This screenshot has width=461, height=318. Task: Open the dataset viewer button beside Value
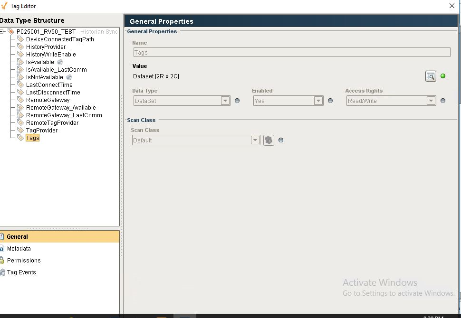pyautogui.click(x=431, y=76)
